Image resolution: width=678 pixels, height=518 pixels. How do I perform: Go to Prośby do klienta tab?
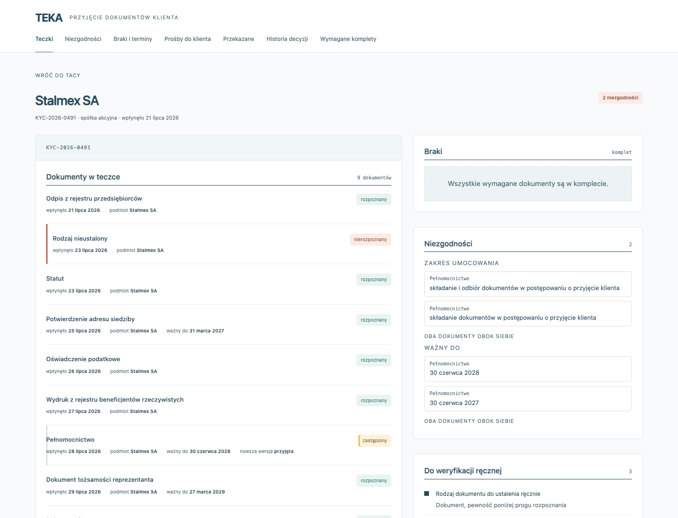pyautogui.click(x=187, y=39)
